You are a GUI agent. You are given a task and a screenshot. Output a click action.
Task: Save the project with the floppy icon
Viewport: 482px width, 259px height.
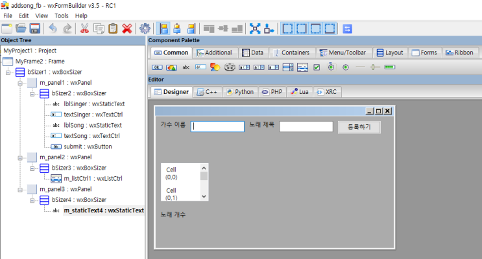(35, 28)
